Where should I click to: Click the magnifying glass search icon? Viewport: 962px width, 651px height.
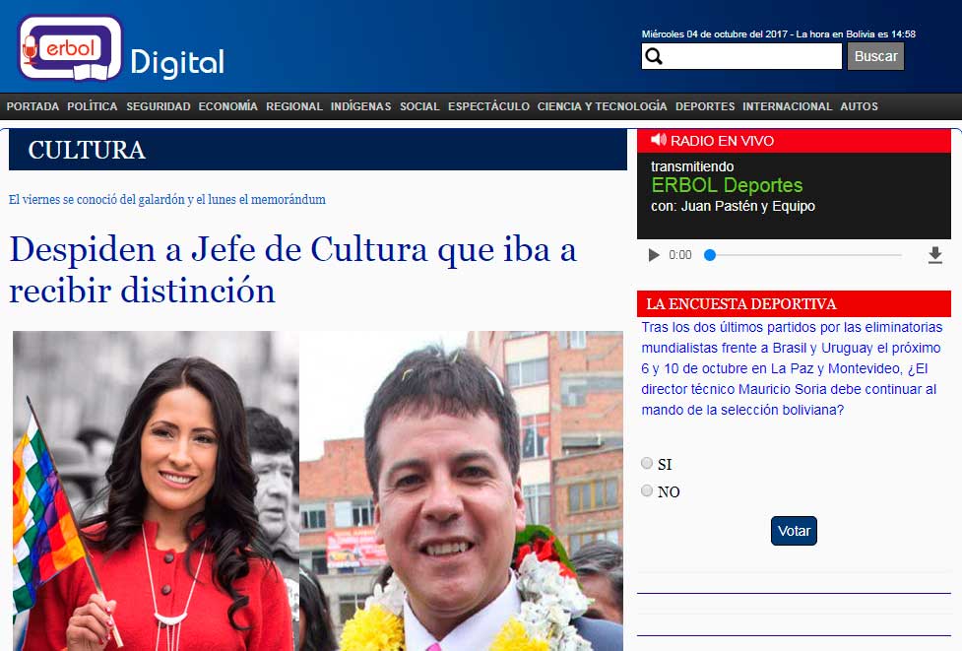click(653, 57)
